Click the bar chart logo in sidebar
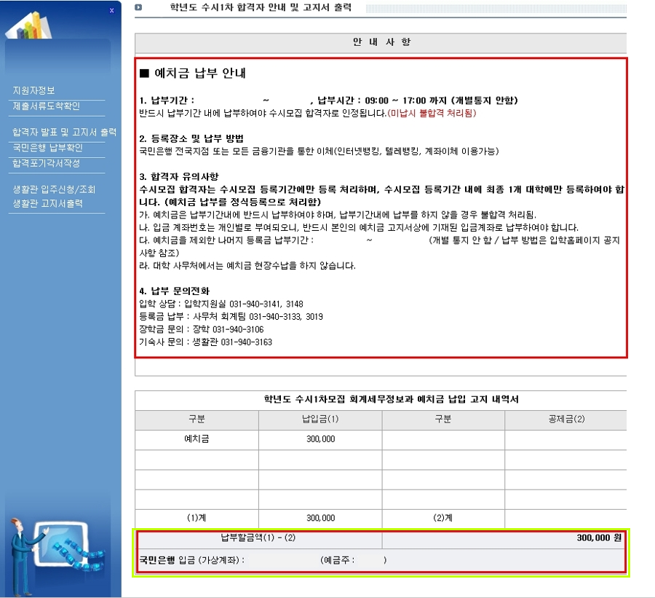Screen dimensions: 655x598 (x=28, y=27)
